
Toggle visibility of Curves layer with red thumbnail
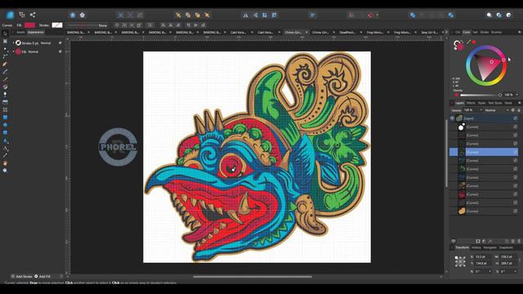pos(516,194)
